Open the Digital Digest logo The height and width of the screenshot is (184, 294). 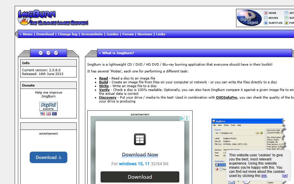[249, 18]
